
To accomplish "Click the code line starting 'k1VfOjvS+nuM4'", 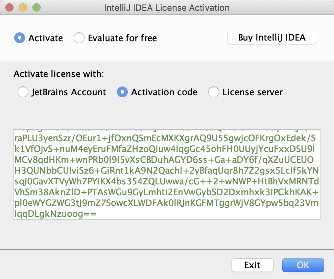I will coord(165,149).
